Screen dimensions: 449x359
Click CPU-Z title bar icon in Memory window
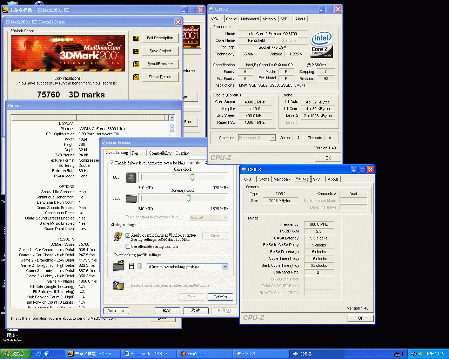pyautogui.click(x=244, y=169)
